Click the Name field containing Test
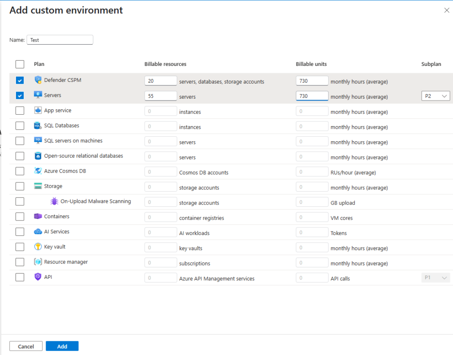 (60, 40)
